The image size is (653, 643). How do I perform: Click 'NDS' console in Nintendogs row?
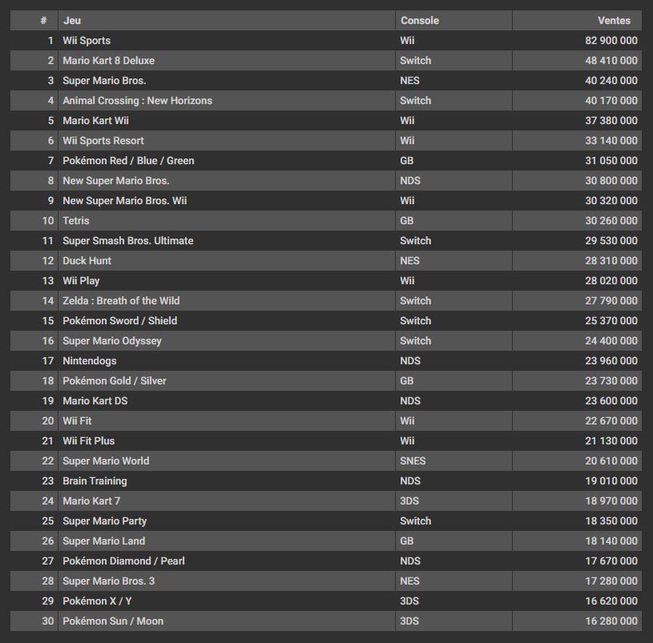pos(410,361)
